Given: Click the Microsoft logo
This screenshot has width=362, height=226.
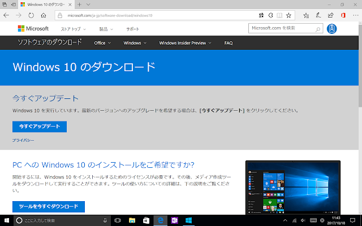Looking at the screenshot, I should [33, 29].
